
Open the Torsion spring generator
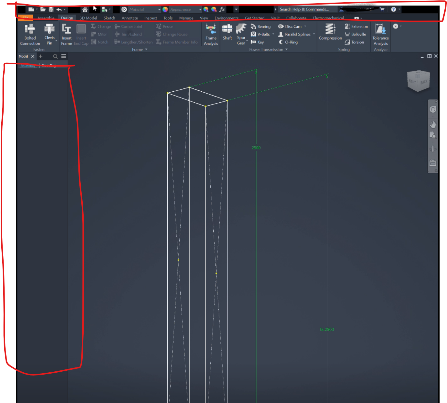356,42
